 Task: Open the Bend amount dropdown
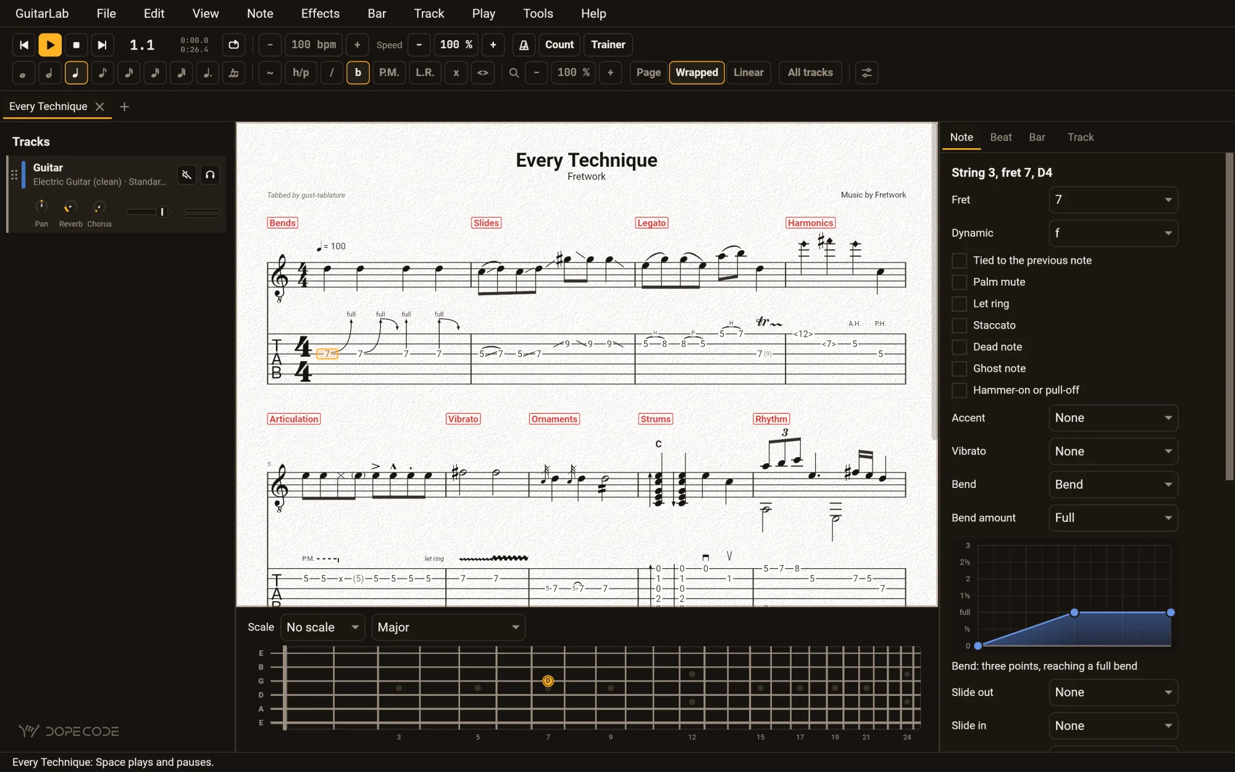click(1113, 518)
